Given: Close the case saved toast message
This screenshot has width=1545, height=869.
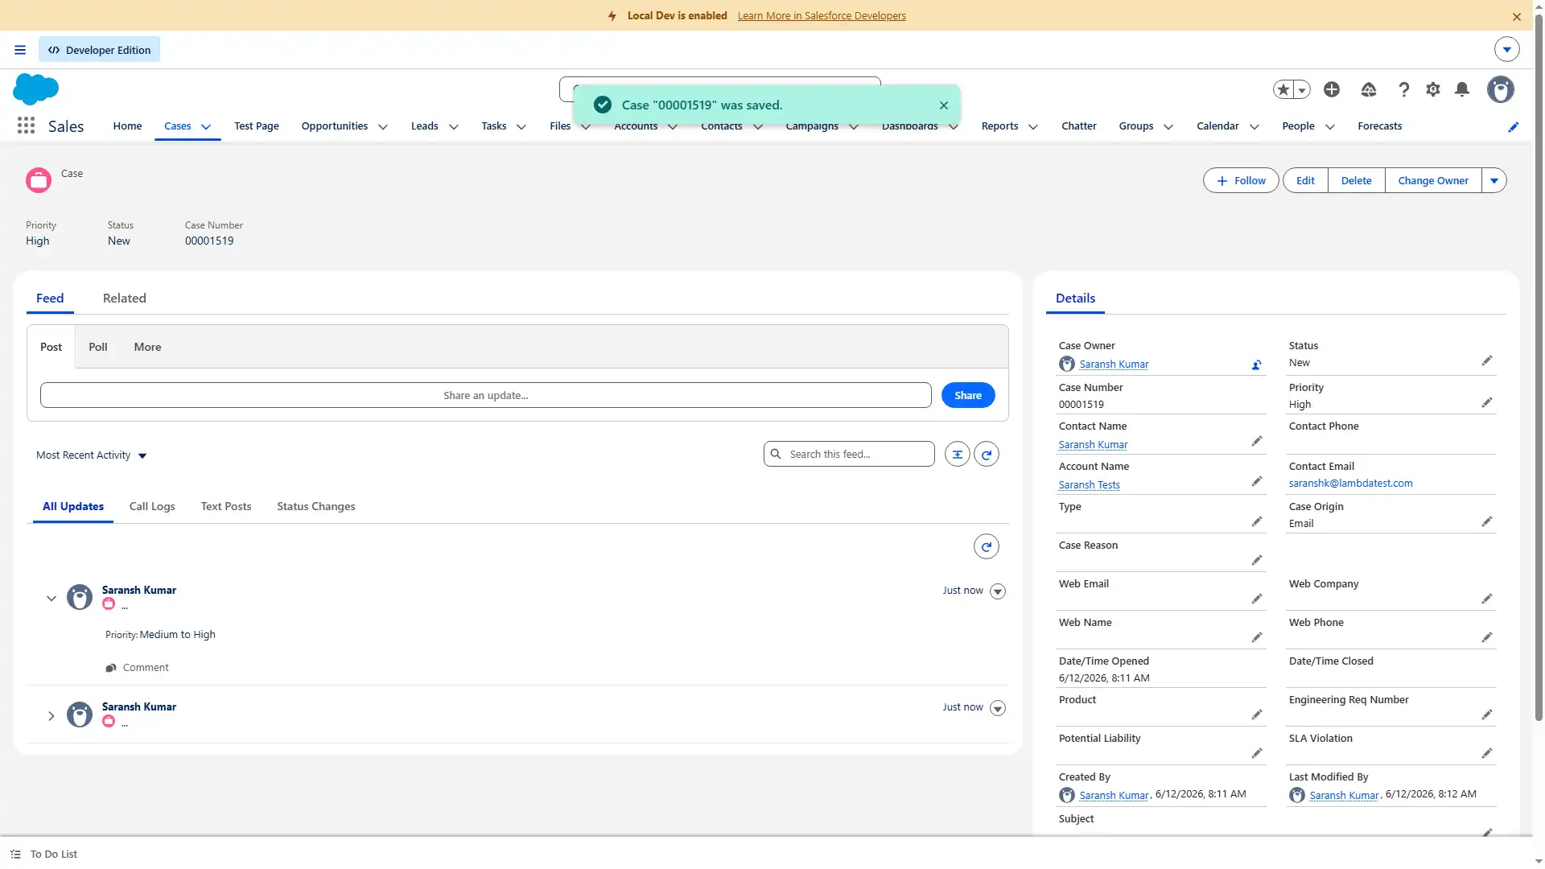Looking at the screenshot, I should [944, 105].
